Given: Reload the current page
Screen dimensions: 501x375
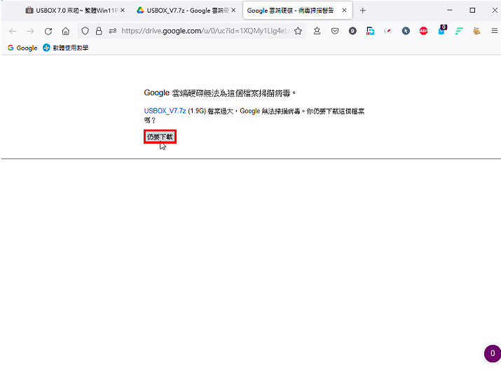Looking at the screenshot, I should 48,31.
